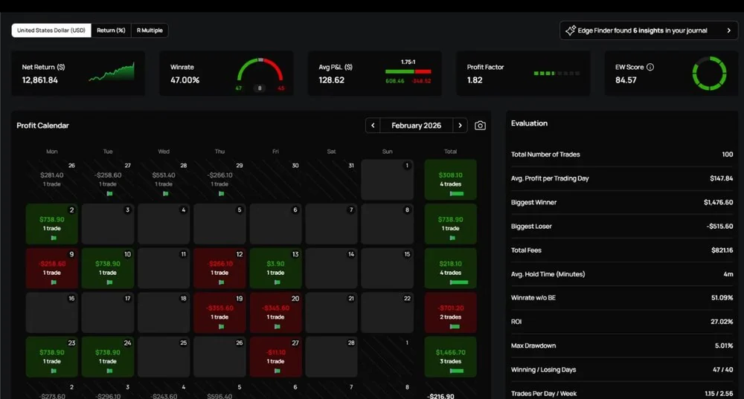Viewport: 744px width, 399px height.
Task: Open the February 2026 month picker
Action: [416, 126]
